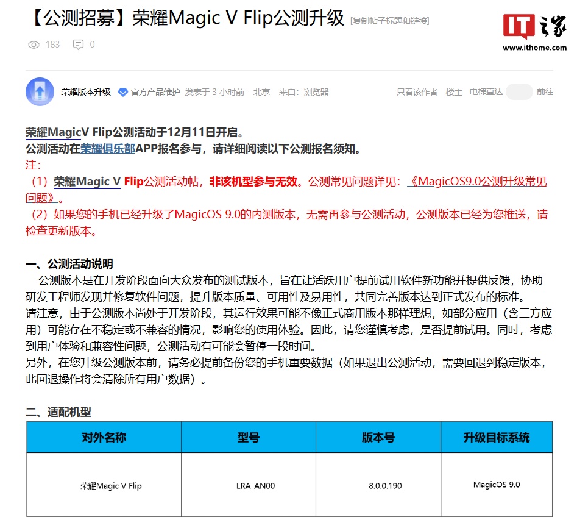Select the 8.0.0.190 version cell
The image size is (577, 520).
[385, 486]
